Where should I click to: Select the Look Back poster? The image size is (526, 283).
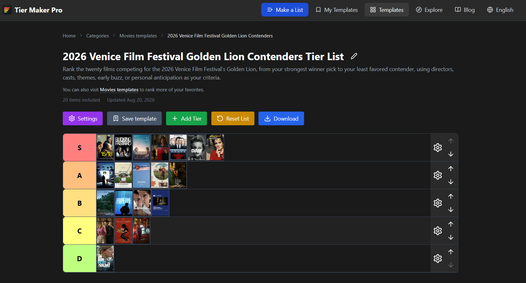(142, 175)
